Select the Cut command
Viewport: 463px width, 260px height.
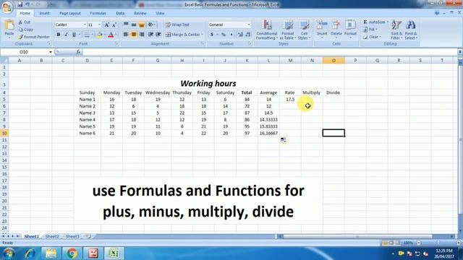pos(24,22)
